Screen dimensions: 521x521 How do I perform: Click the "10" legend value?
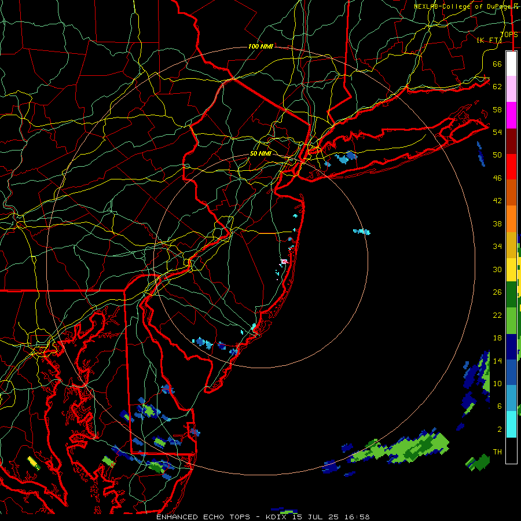497,383
